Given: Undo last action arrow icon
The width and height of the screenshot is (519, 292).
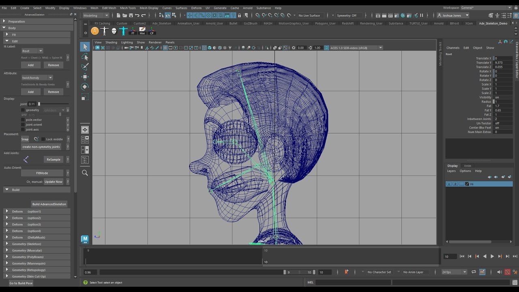Looking at the screenshot, I should [137, 15].
